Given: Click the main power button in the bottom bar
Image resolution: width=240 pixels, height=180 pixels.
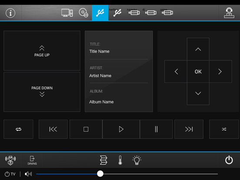Looking at the screenshot, I should click(x=229, y=160).
